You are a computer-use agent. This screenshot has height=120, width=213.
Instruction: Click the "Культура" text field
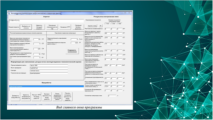point(49,71)
